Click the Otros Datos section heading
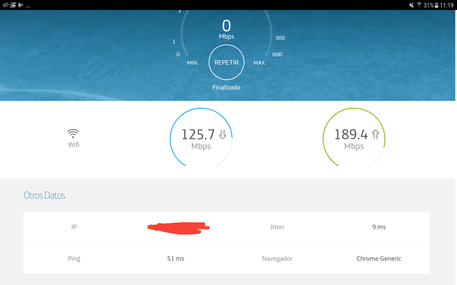457x285 pixels. [44, 195]
